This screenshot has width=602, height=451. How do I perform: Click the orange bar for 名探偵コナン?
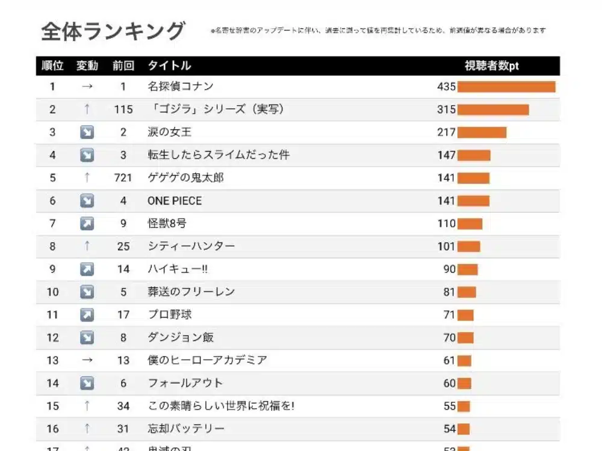point(506,87)
